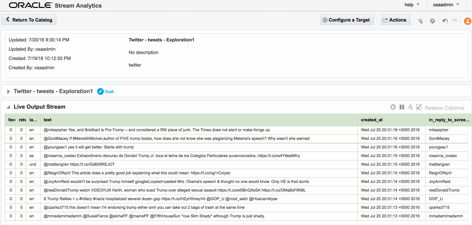Click the 'Updated: 7/20/16 9:30:14 PM' text
The image size is (472, 225).
(x=39, y=40)
